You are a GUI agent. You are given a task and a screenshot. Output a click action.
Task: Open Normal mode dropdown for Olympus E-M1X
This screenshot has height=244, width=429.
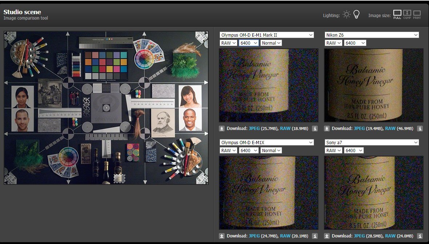271,150
